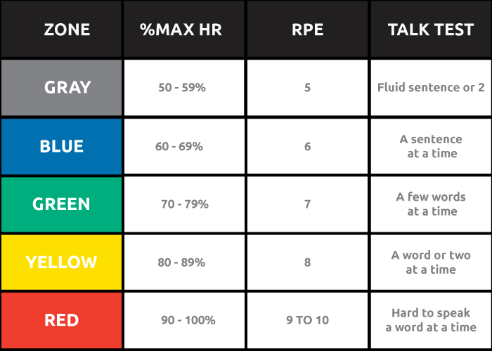Image resolution: width=492 pixels, height=351 pixels.
Task: Click the ZONE column header
Action: tap(61, 29)
